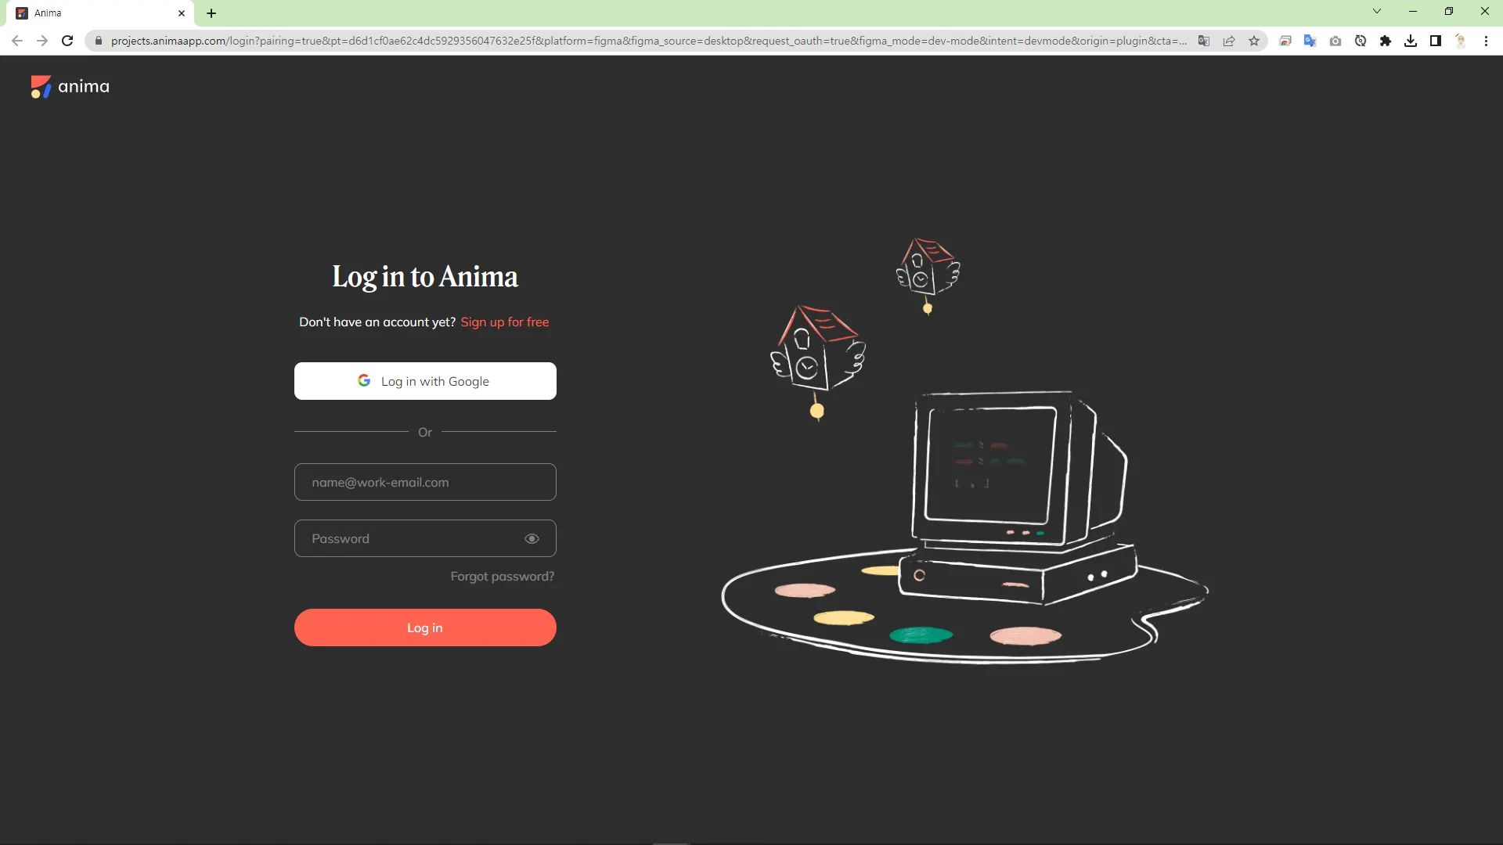Image resolution: width=1503 pixels, height=845 pixels.
Task: Click Forgot password link
Action: pos(502,576)
